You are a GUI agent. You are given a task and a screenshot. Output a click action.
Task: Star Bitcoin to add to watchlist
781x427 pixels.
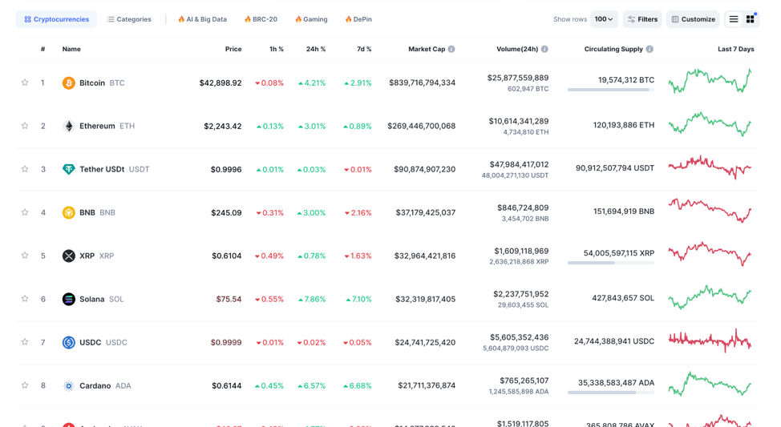(x=25, y=83)
